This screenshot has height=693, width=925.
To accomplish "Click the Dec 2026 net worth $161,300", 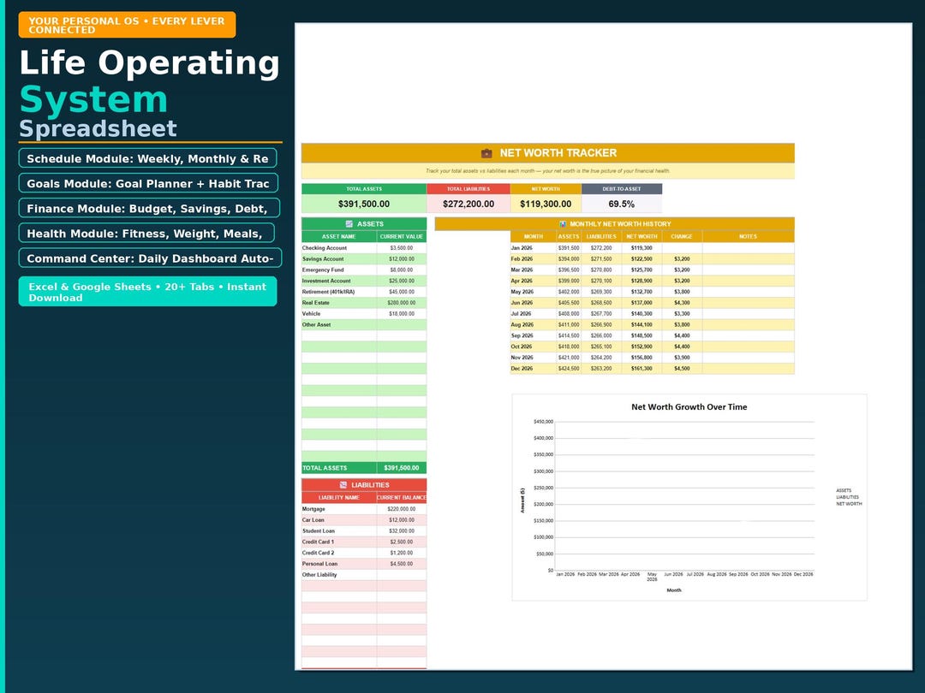I will [642, 369].
